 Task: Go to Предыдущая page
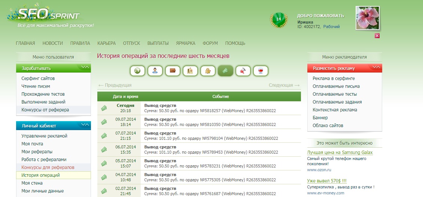(115, 85)
